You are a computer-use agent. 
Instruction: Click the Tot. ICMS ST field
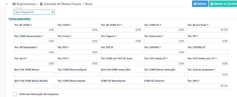click(164, 30)
